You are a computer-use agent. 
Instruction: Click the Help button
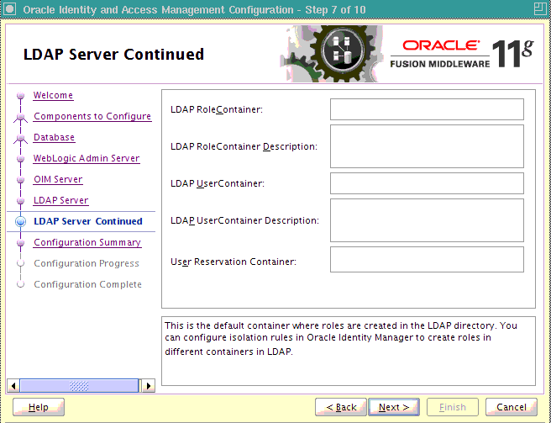pos(39,407)
